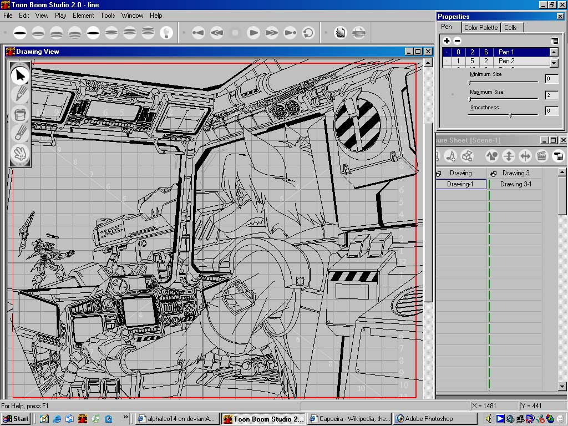The image size is (568, 426).
Task: Click the stacked pages toolbar icon
Action: coord(340,33)
